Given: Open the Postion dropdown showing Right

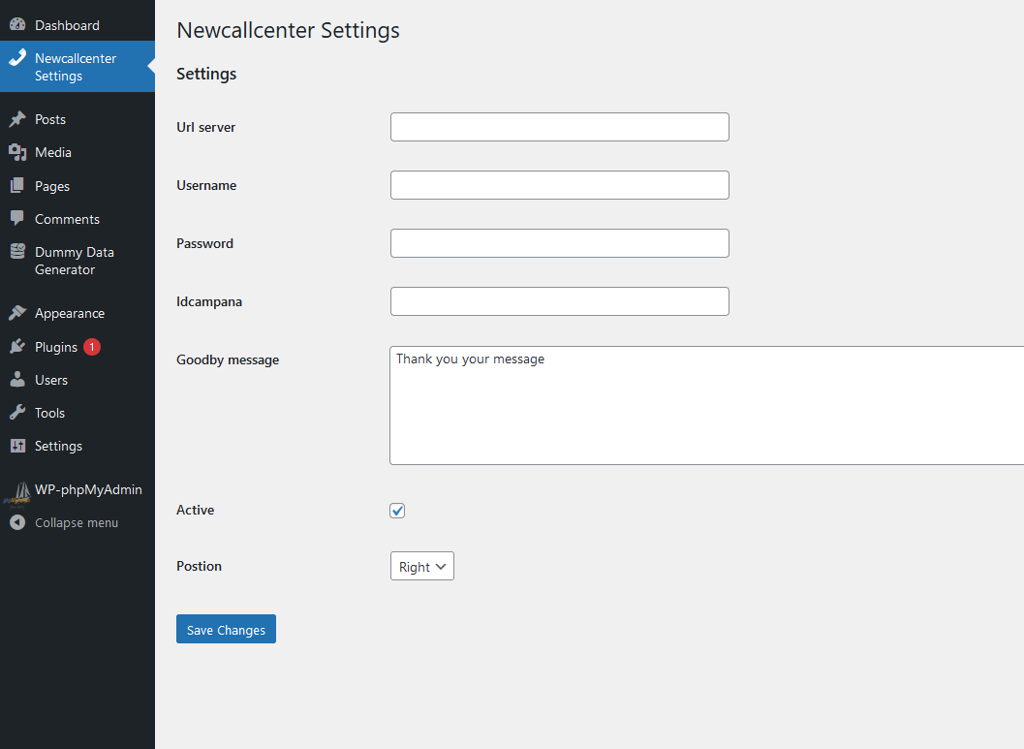Looking at the screenshot, I should (421, 566).
